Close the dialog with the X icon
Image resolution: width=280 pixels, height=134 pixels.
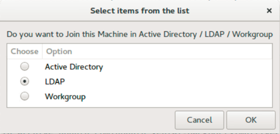tap(269, 11)
